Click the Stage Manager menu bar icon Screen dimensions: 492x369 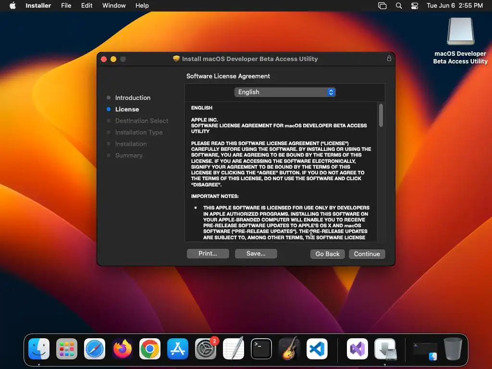pos(382,5)
